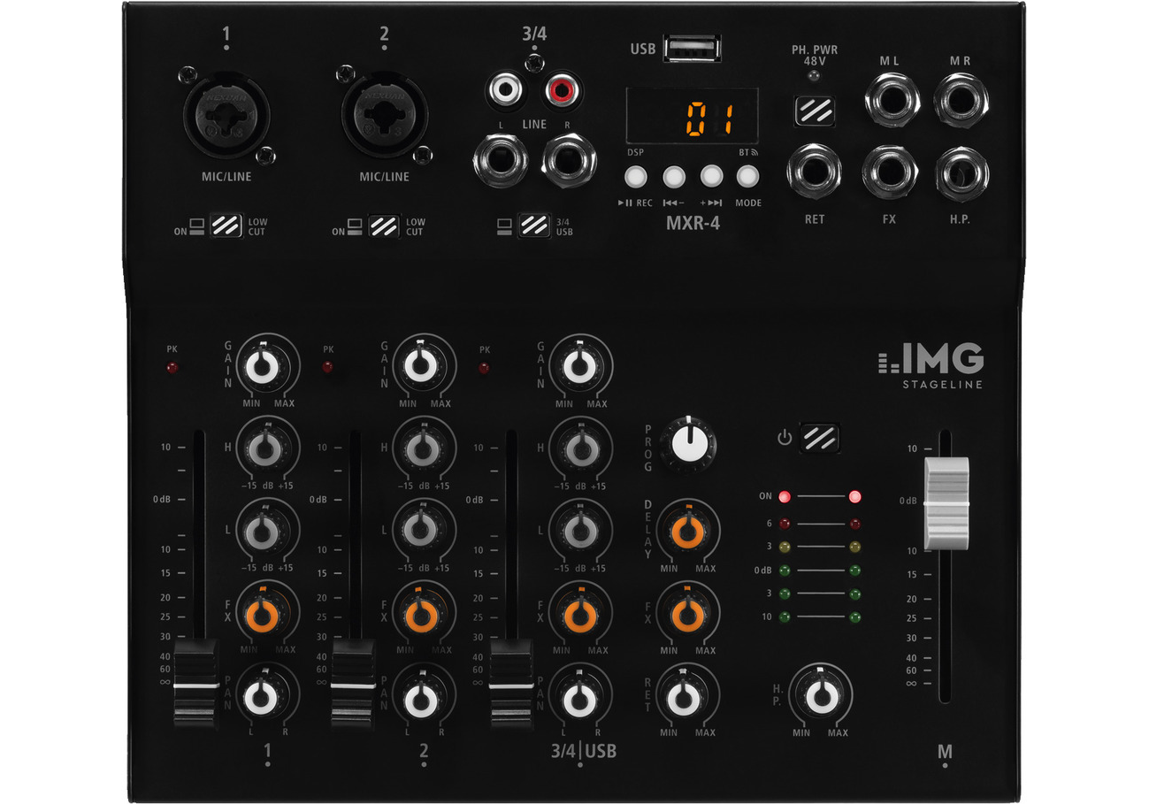Toggle the mixer power switch
The width and height of the screenshot is (1149, 804).
pyautogui.click(x=820, y=438)
